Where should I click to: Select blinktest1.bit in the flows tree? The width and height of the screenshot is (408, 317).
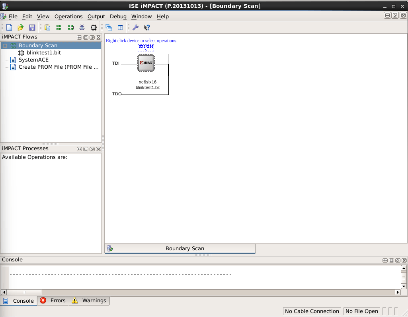click(x=43, y=53)
